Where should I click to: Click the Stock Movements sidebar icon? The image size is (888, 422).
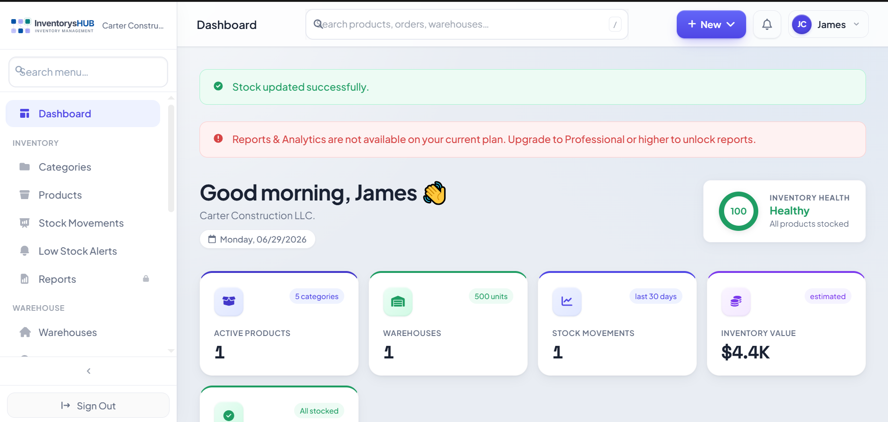tap(25, 223)
